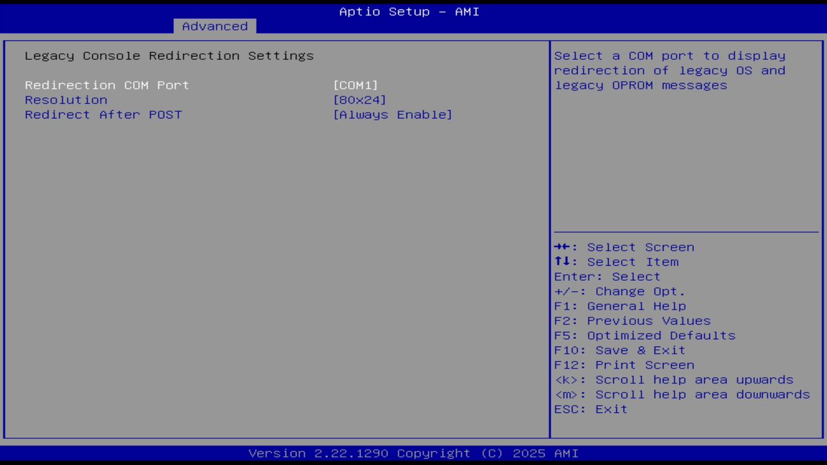Viewport: 827px width, 465px height.
Task: Switch to the Advanced tab
Action: [214, 26]
